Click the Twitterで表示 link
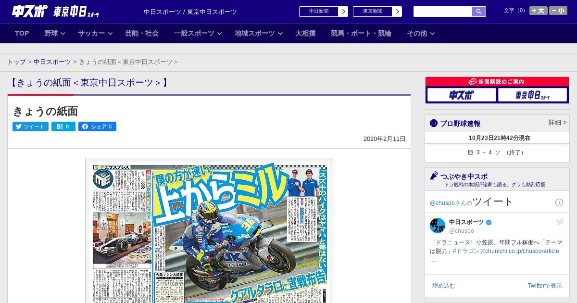The height and width of the screenshot is (303, 577). (x=545, y=286)
